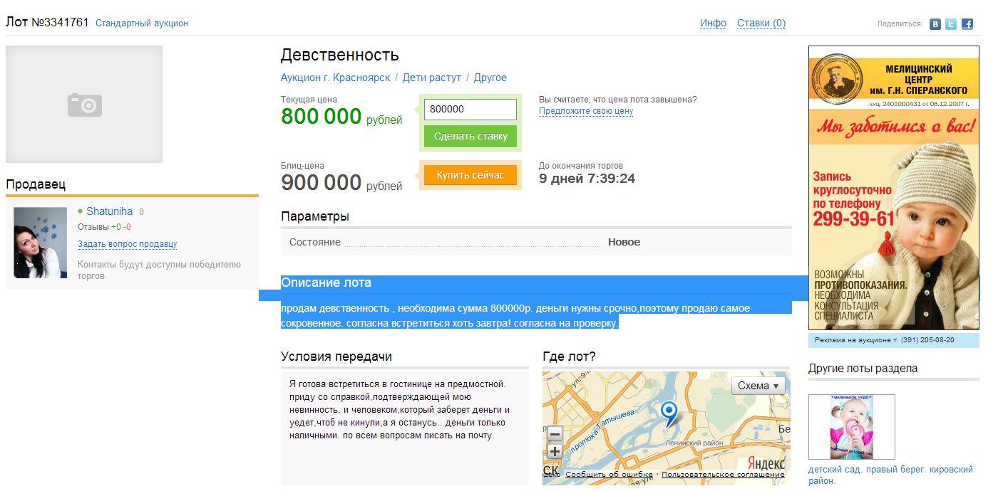Open the Схема map type dropdown
This screenshot has height=491, width=1003.
758,386
